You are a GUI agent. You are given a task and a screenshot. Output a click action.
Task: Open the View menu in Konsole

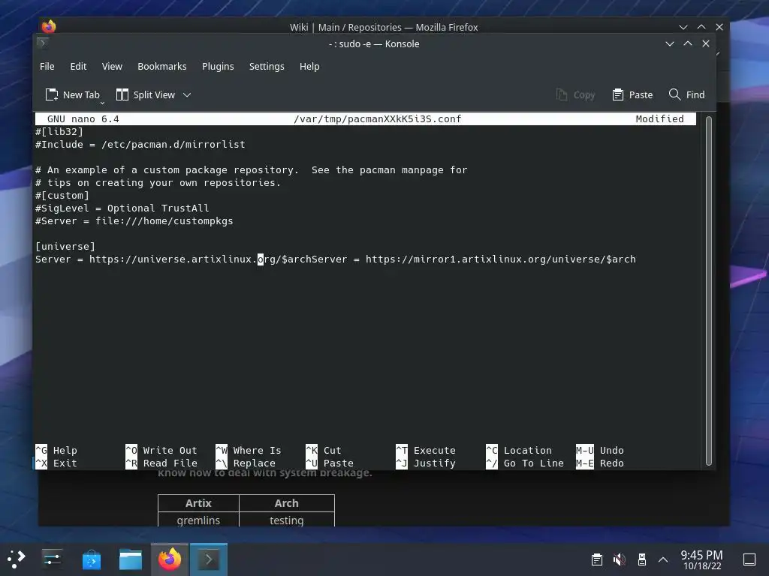112,66
